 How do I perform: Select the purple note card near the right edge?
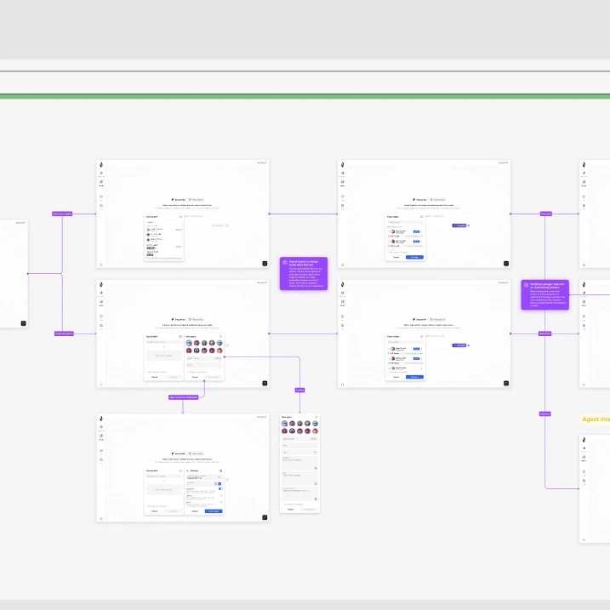(x=544, y=295)
